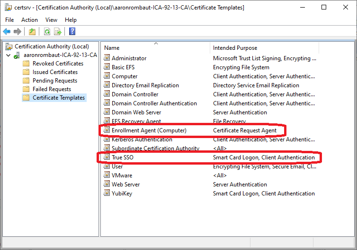Click the Up one level folder icon
Viewport: 357px width, 250px height.
pos(32,31)
